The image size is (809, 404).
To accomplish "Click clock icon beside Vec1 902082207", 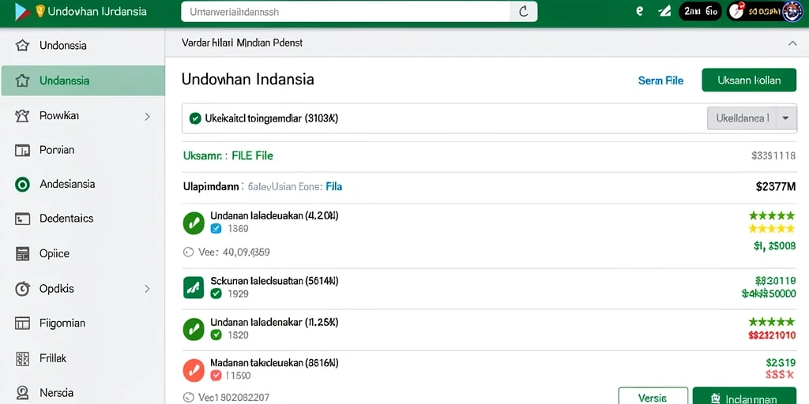I will pos(188,398).
